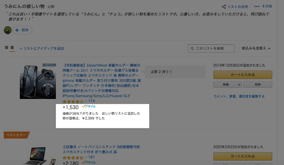The height and width of the screenshot is (165, 284).
Task: Select the list view icon
Action: tap(12, 48)
